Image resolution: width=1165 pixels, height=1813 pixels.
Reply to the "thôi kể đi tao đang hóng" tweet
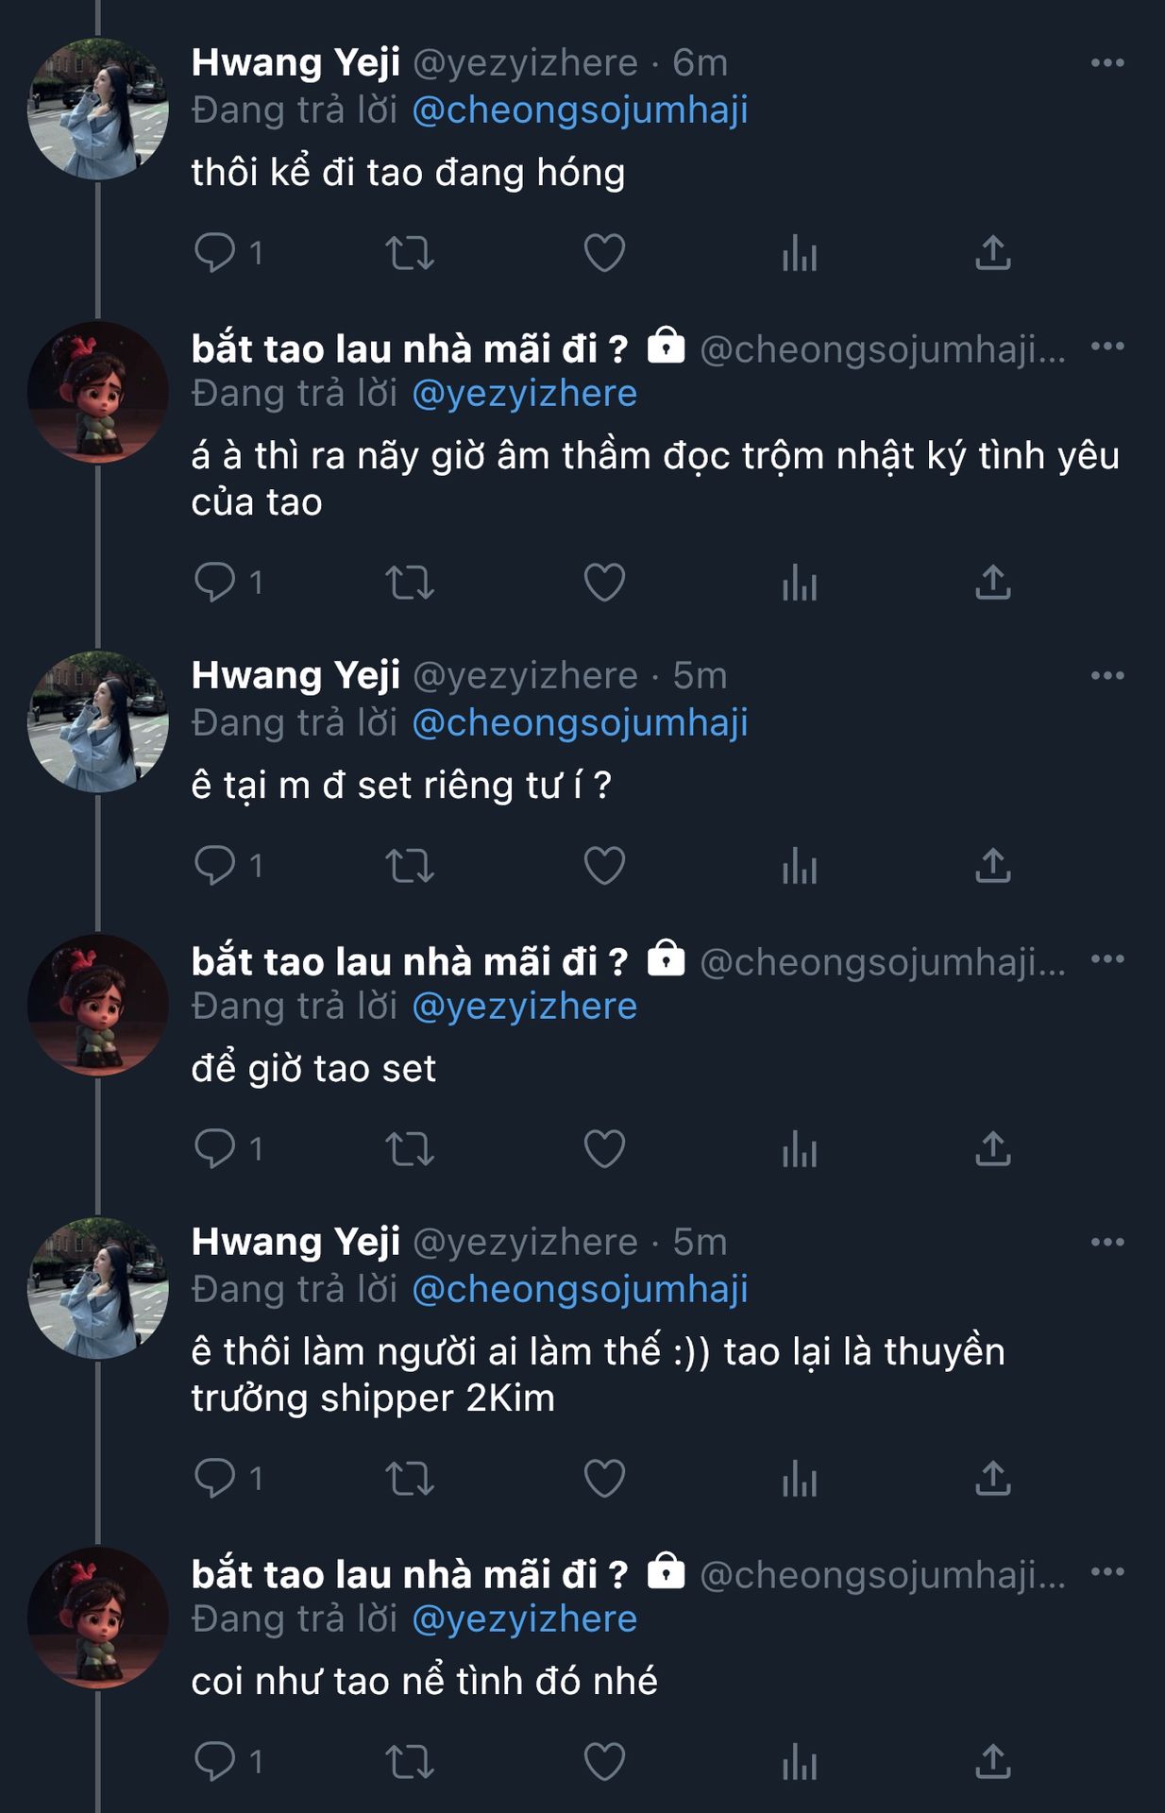215,253
